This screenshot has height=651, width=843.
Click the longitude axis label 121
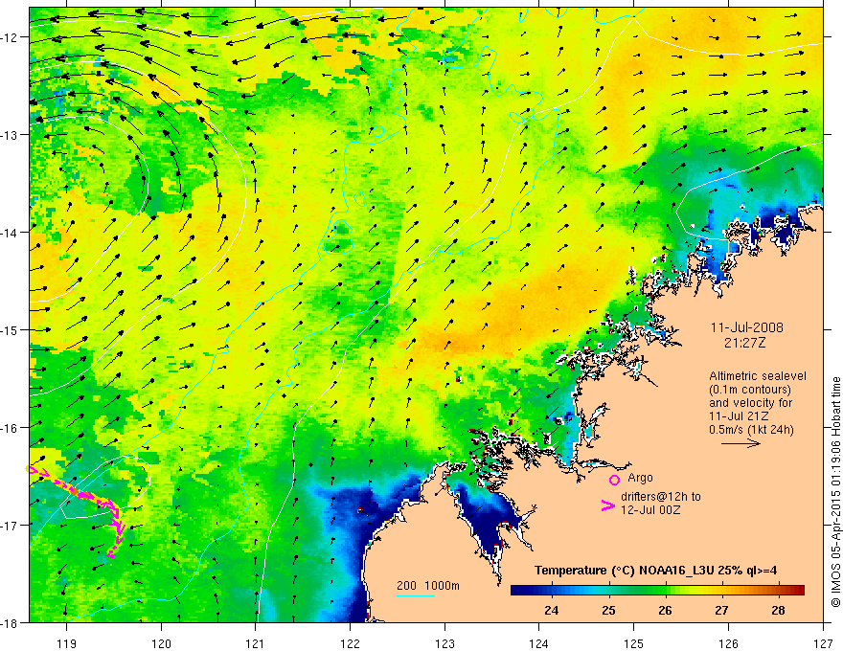(256, 643)
